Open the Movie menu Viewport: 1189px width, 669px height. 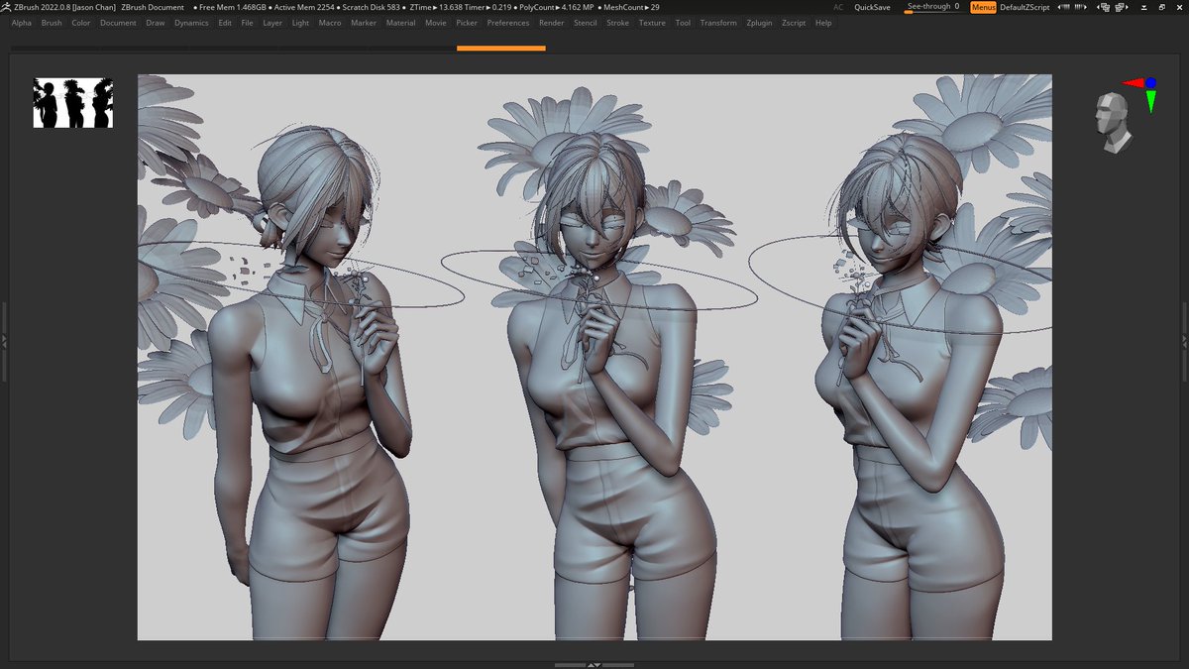click(436, 23)
